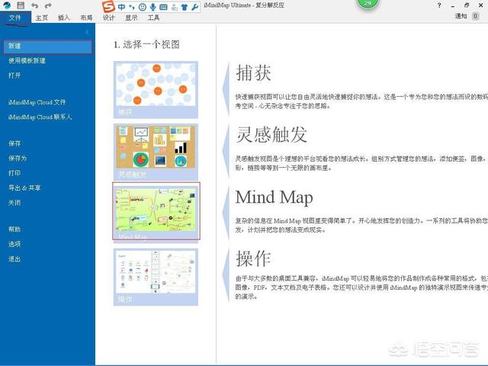Click the Sogou S input method icon
Viewport: 488px width, 366px height.
(x=110, y=6)
